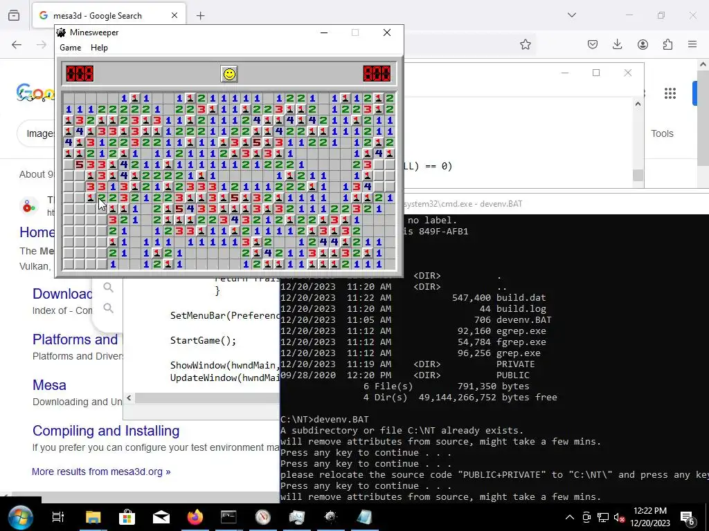The image size is (709, 531).
Task: Switch to Minesweeper's mine icon on the taskbar
Action: (330, 517)
